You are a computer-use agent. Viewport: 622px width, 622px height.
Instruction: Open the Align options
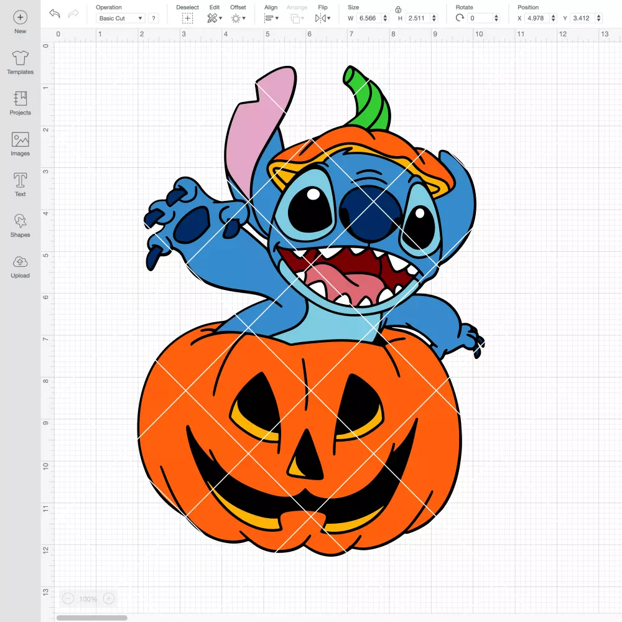click(271, 18)
